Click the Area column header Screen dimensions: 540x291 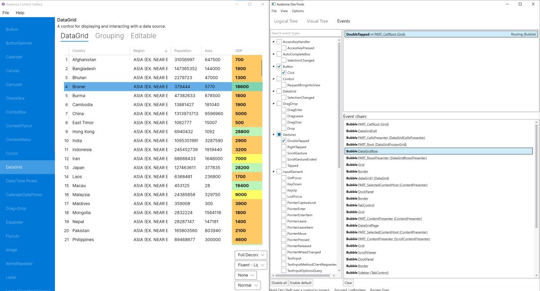coord(217,51)
